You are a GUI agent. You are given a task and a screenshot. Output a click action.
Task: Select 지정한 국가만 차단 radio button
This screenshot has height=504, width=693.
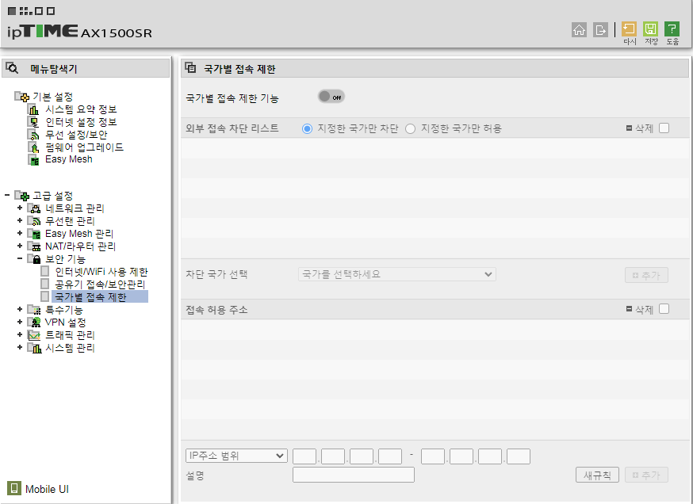[x=307, y=128]
